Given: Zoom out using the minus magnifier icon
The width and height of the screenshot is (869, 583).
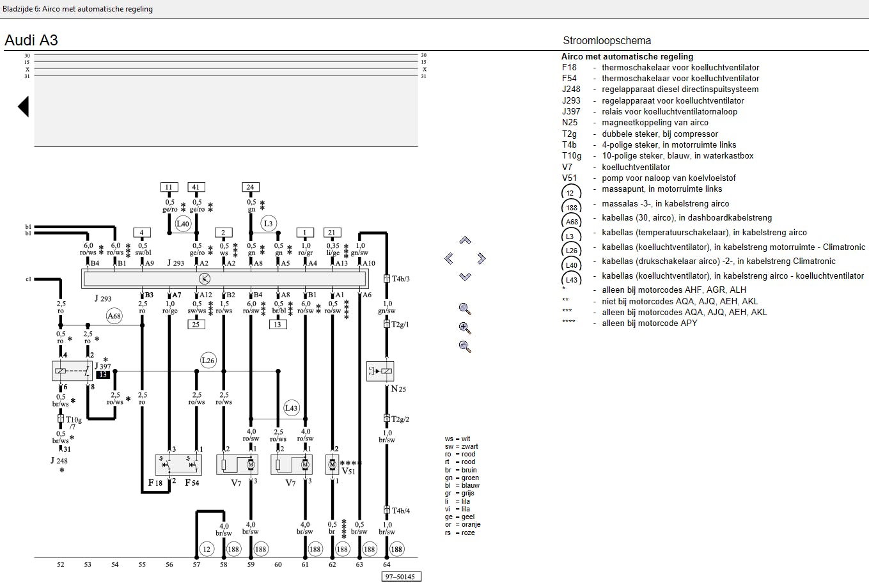Looking at the screenshot, I should click(465, 346).
